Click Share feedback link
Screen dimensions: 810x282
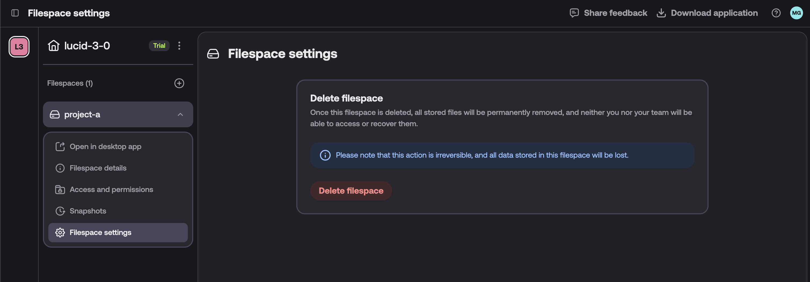(615, 13)
